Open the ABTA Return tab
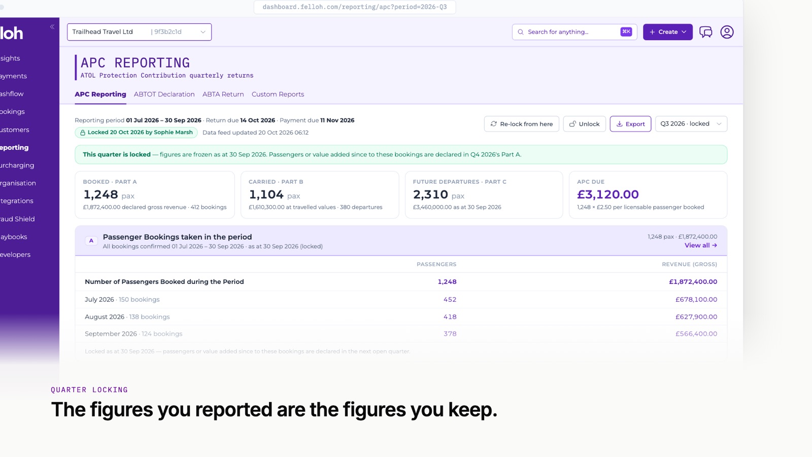812x457 pixels. click(x=223, y=94)
